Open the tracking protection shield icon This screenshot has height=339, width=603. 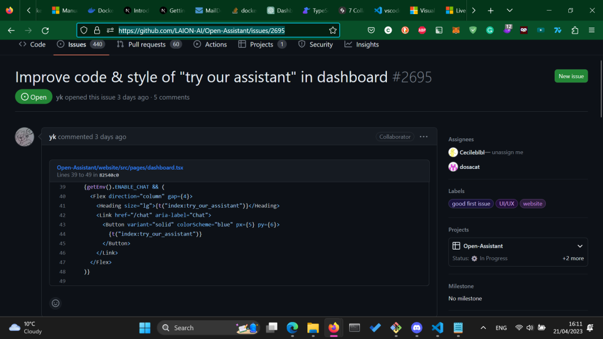click(84, 31)
